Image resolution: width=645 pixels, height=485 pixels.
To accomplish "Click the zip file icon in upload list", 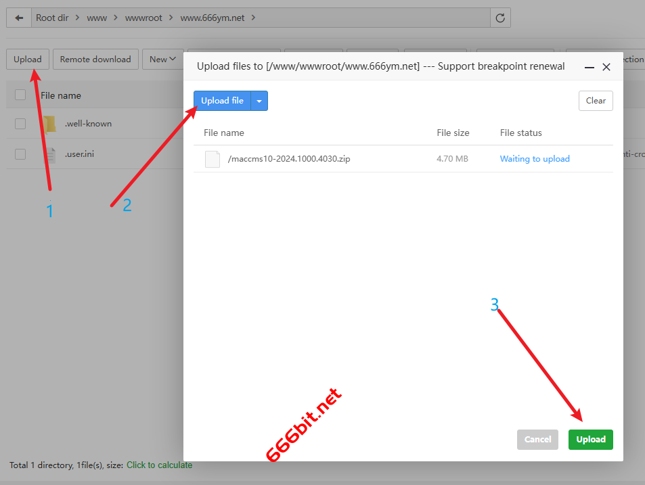I will point(213,159).
